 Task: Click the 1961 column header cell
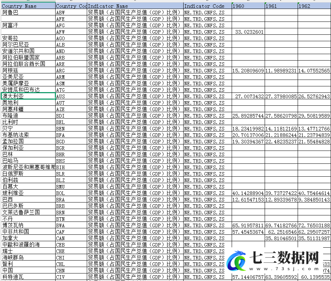click(x=282, y=6)
